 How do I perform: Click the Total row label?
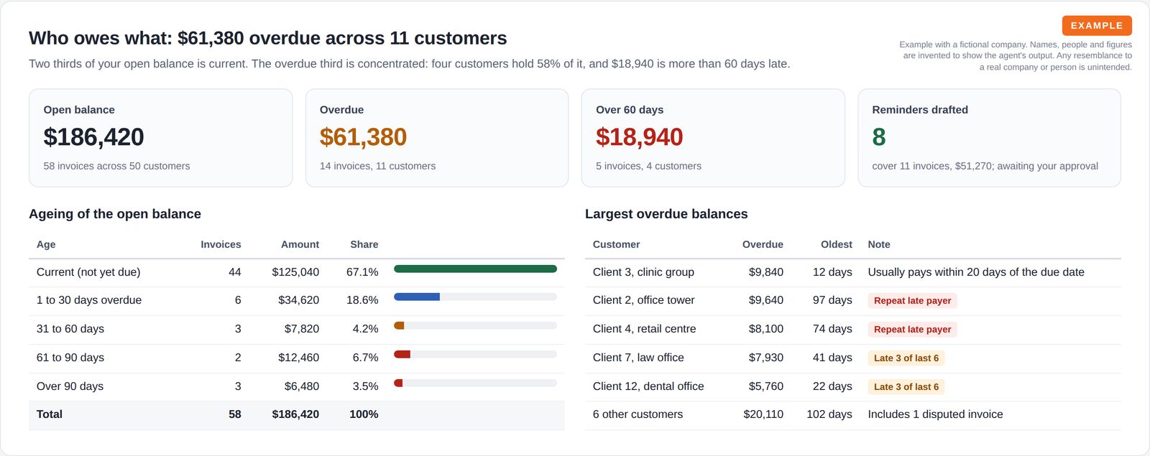50,414
